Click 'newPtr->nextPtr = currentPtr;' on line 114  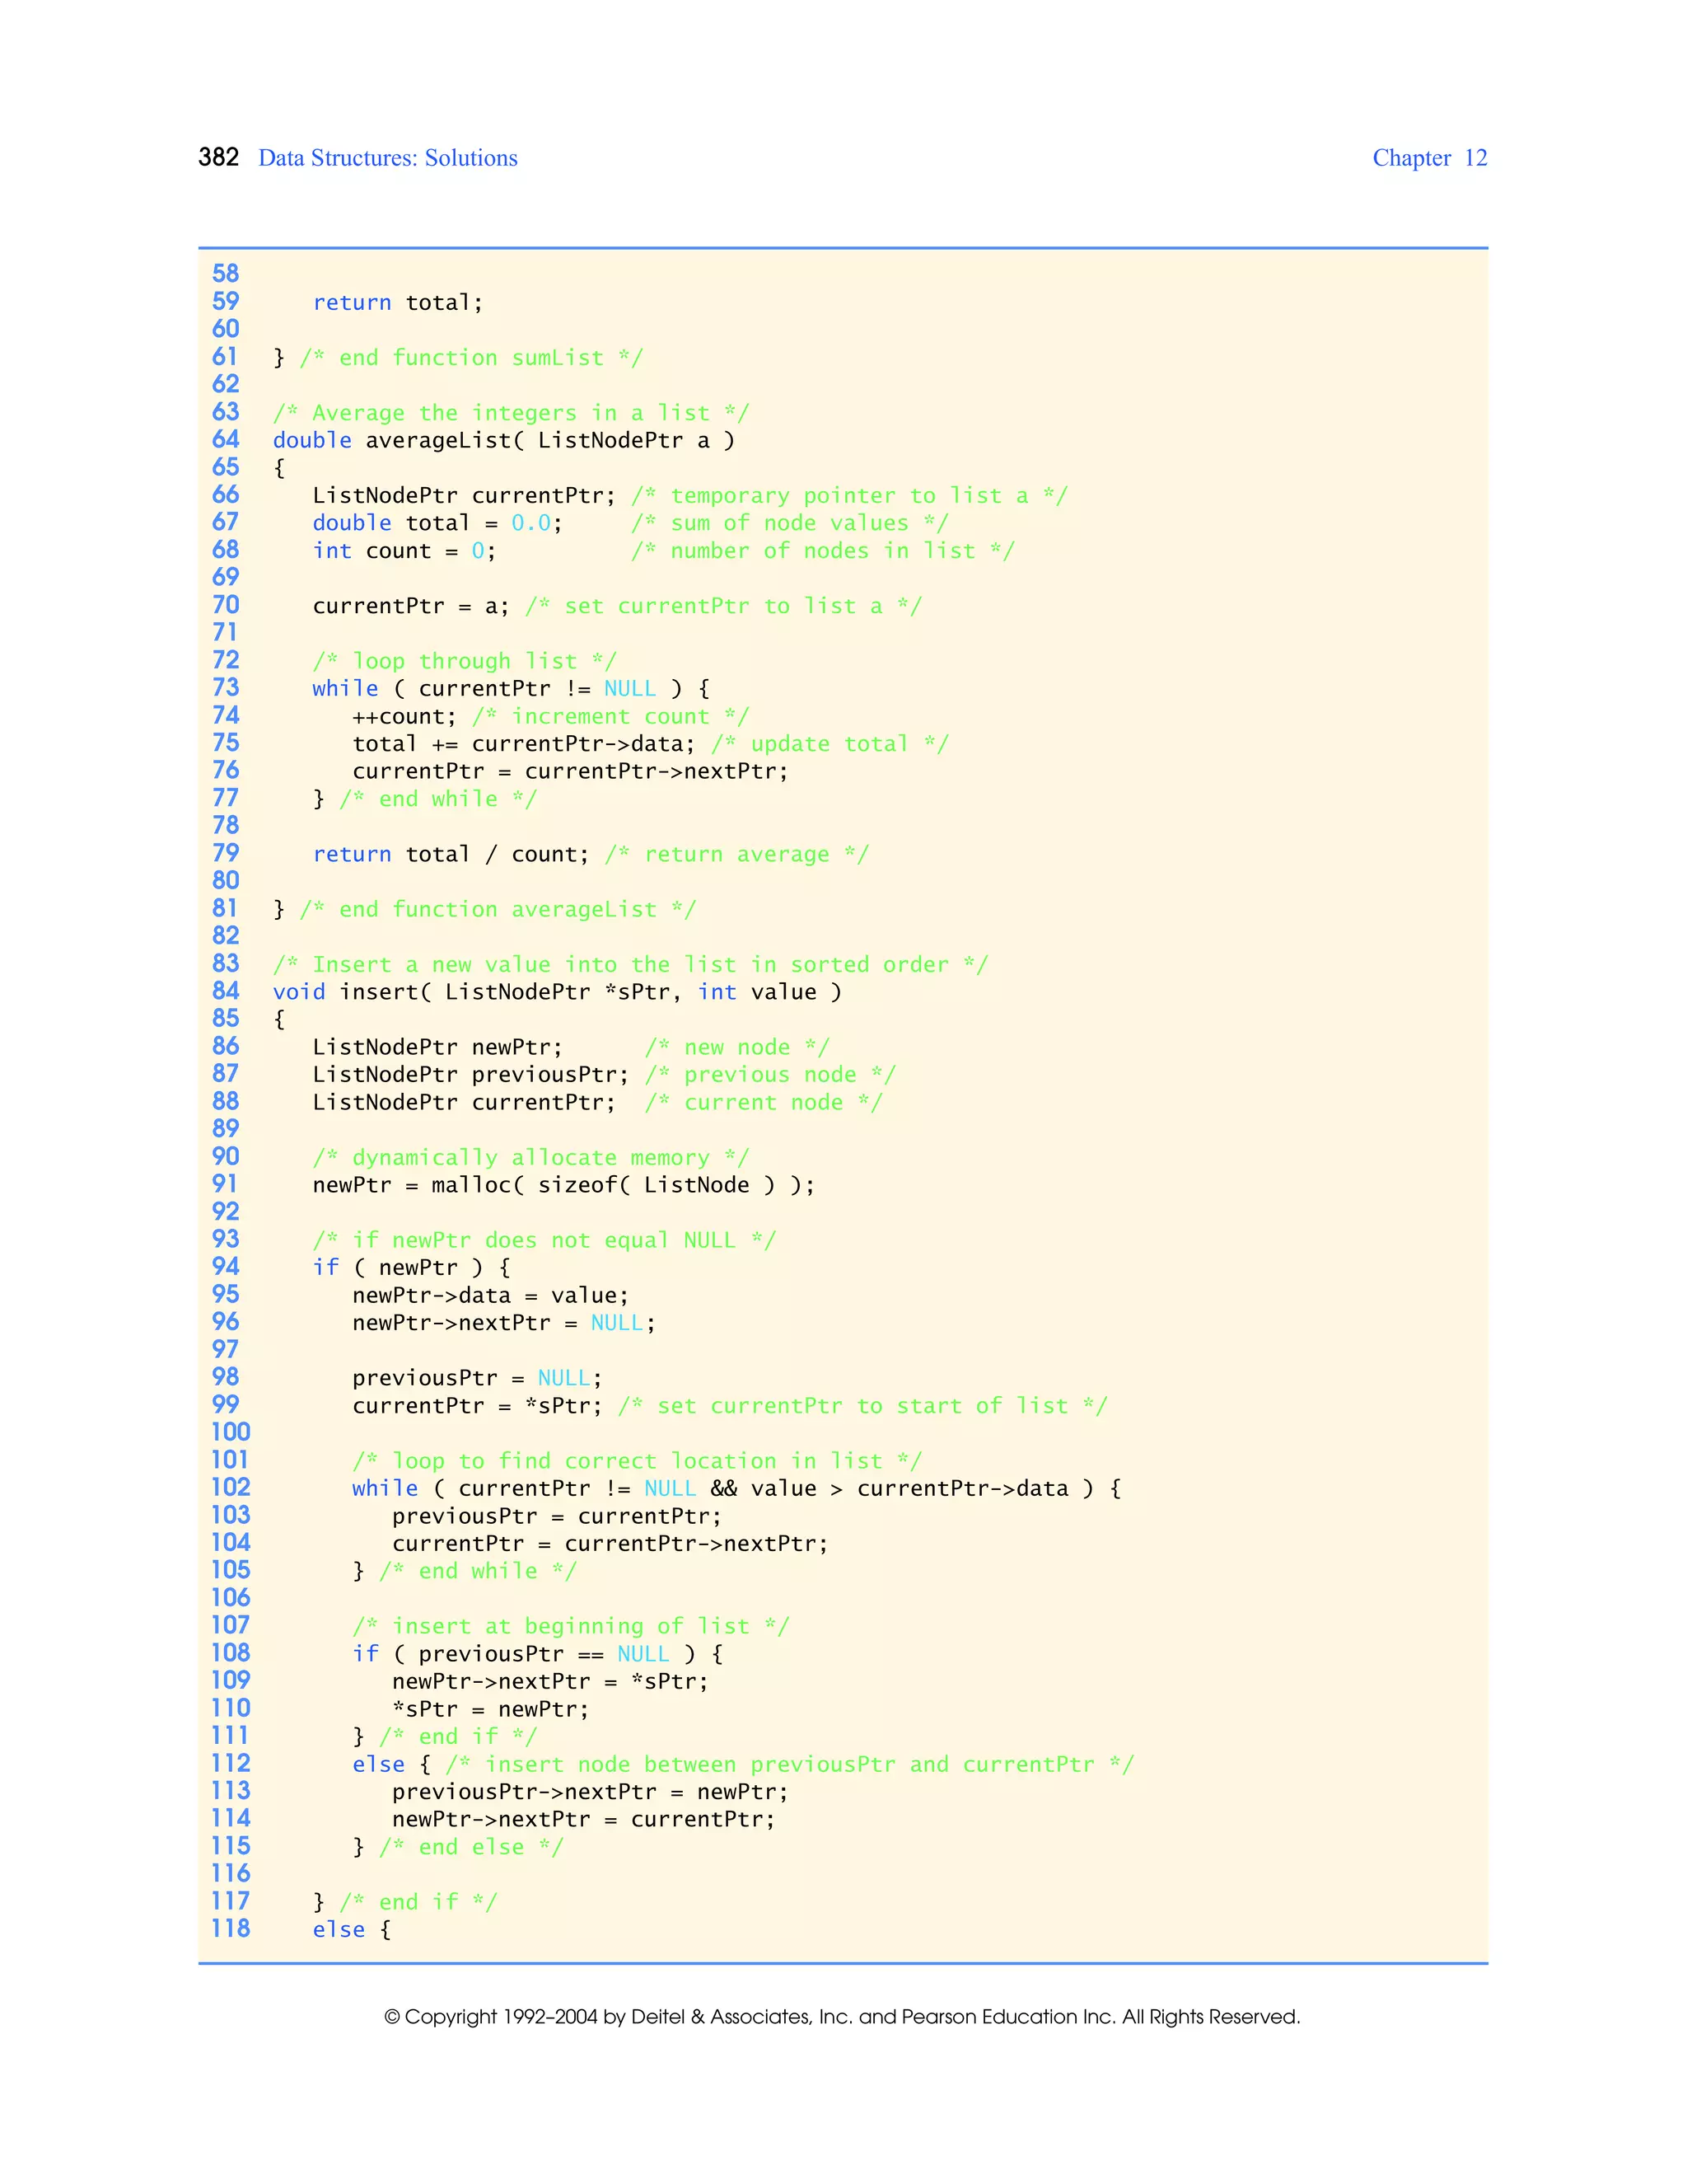[584, 1820]
